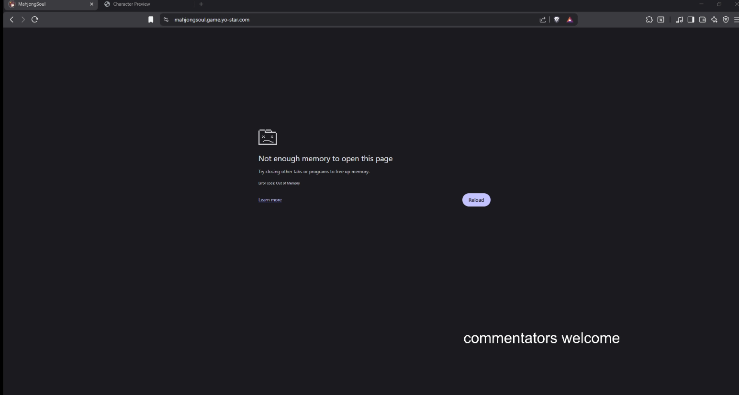Open the Brave Wallet icon
Screen dimensions: 739x395
pos(703,20)
